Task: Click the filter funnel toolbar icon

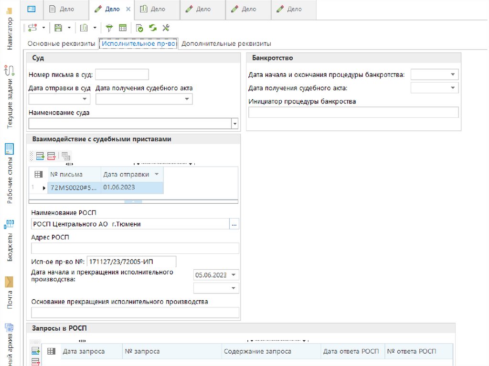Action: 109,28
